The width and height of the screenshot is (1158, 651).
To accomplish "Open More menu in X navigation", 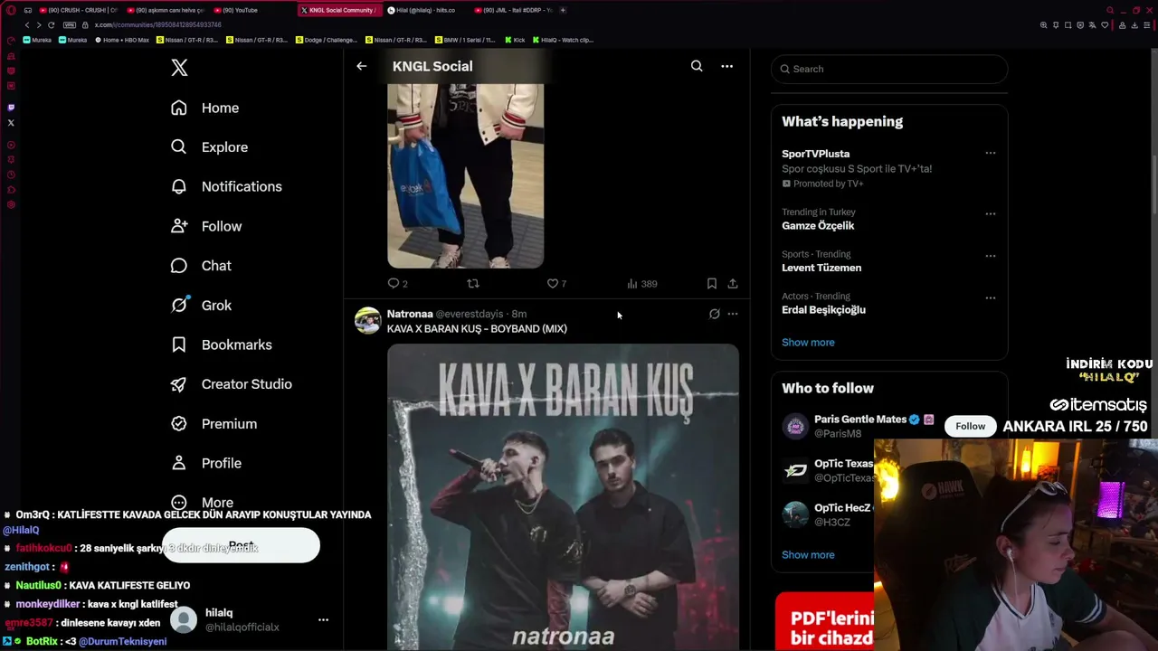I will coord(203,503).
